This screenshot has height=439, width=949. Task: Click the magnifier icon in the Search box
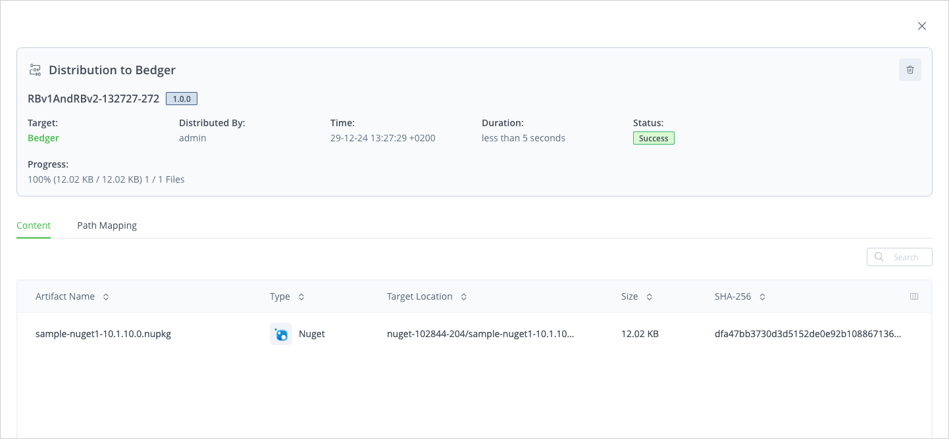tap(879, 257)
